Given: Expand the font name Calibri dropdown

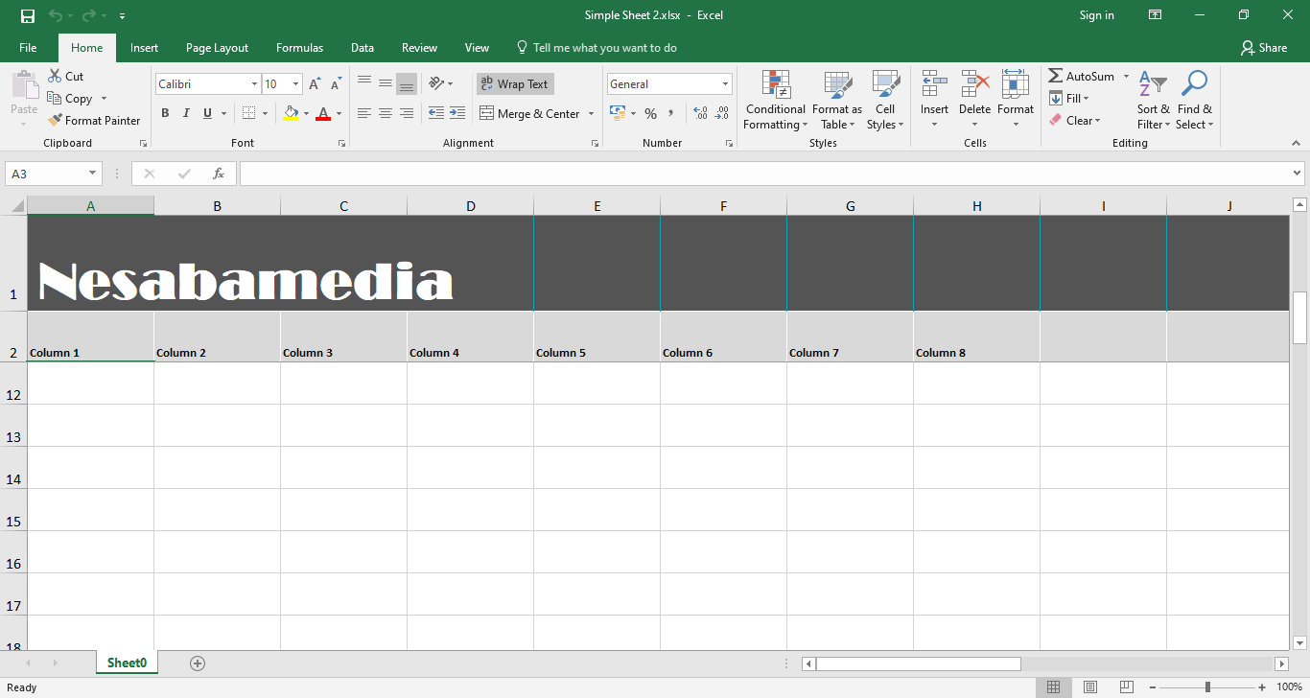Looking at the screenshot, I should 254,84.
